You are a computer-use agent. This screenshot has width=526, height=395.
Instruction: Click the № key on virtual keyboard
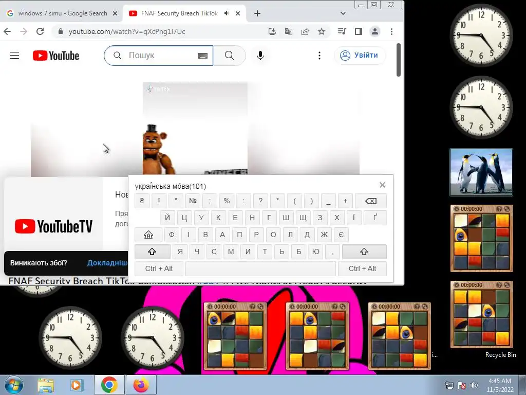pyautogui.click(x=193, y=201)
